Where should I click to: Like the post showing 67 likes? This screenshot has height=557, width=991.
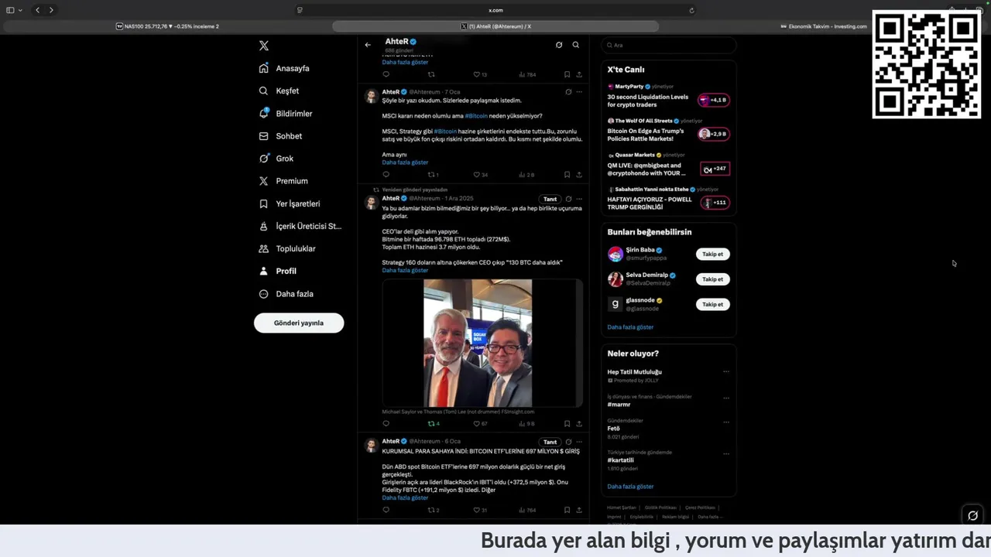point(481,424)
